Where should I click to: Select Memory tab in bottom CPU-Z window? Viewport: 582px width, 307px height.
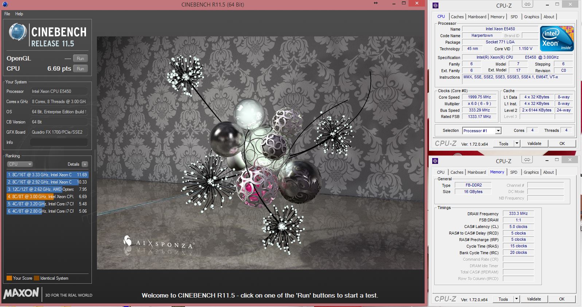[x=497, y=172]
